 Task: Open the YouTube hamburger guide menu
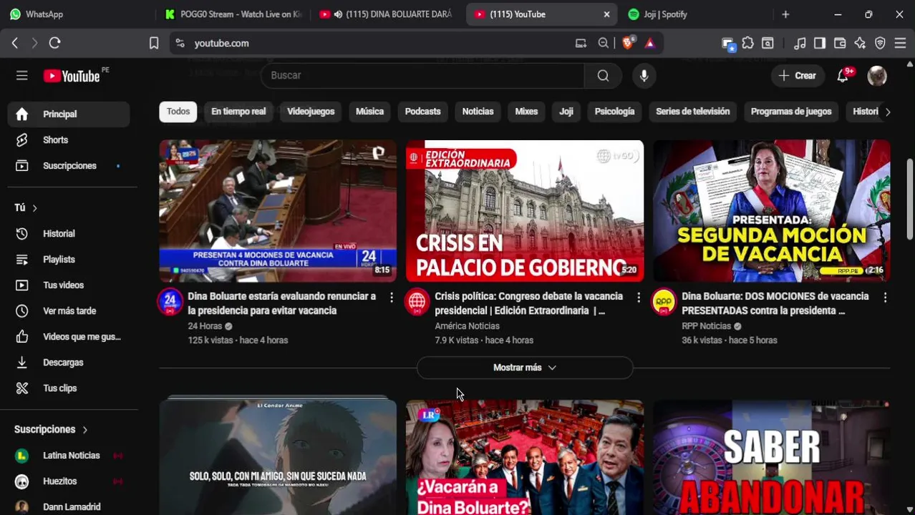click(x=22, y=76)
